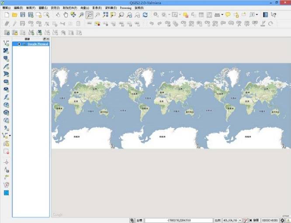291x223 pixels.
Task: Select the What's This help cursor
Action: (x=274, y=15)
